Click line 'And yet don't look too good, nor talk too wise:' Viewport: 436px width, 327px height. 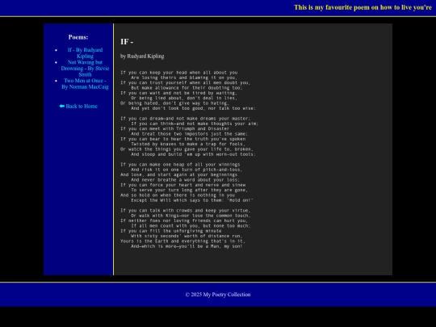(193, 108)
